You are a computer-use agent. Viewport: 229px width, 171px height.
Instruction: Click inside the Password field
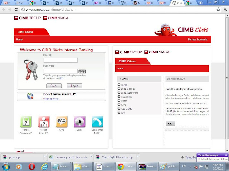(60, 71)
